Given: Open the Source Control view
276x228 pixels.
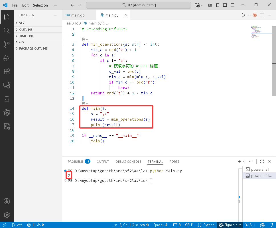Looking at the screenshot, I should click(7, 44).
